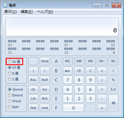Click the open parenthesis button
This screenshot has width=124, height=118.
pyautogui.click(x=33, y=71)
